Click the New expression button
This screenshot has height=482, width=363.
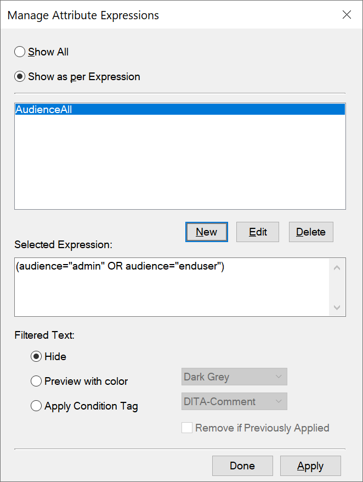206,232
